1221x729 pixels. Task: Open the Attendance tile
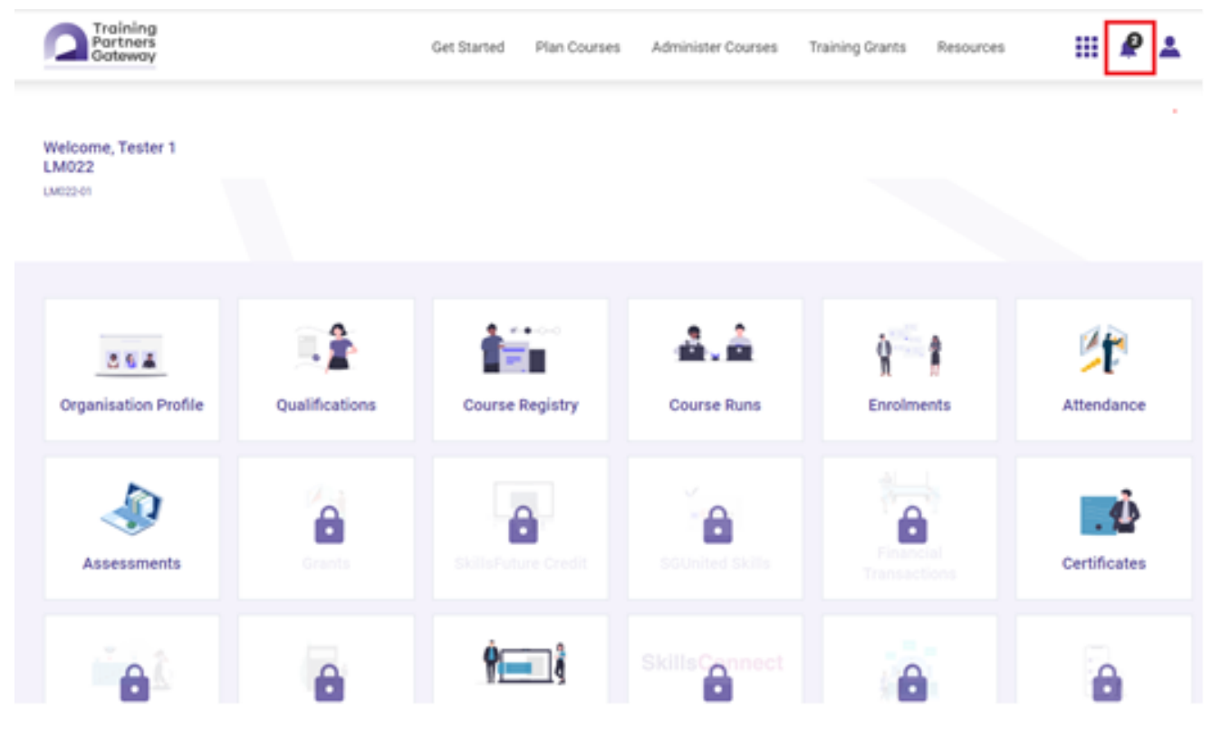click(x=1103, y=370)
